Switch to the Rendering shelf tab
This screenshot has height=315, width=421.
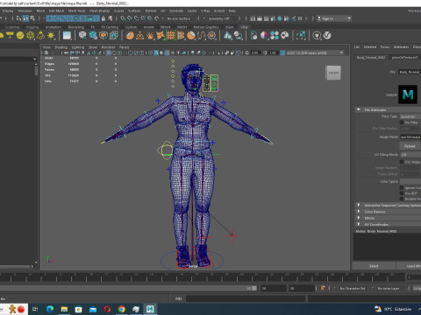[76, 27]
